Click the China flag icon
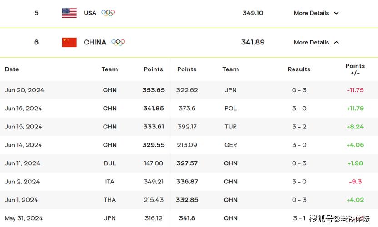The image size is (378, 227). [69, 42]
